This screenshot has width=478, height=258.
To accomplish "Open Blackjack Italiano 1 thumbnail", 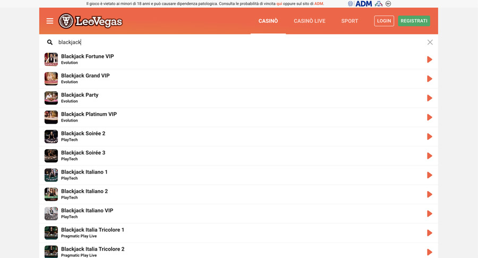I will (51, 175).
